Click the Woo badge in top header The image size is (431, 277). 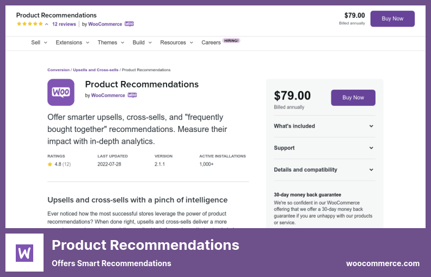(x=129, y=24)
